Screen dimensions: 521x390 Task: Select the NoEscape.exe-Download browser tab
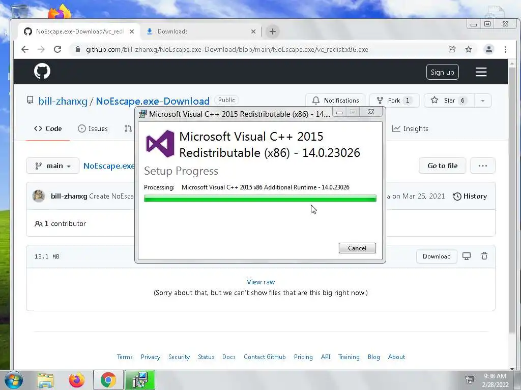[79, 31]
